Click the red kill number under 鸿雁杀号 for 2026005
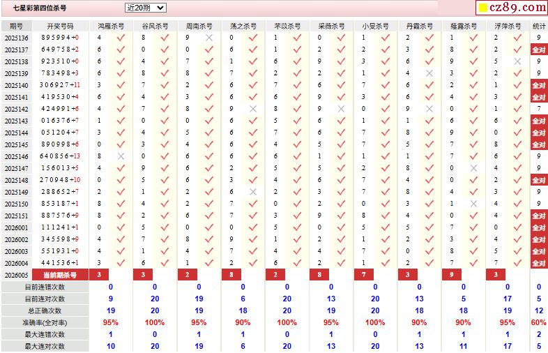This screenshot has width=548, height=353. (99, 275)
